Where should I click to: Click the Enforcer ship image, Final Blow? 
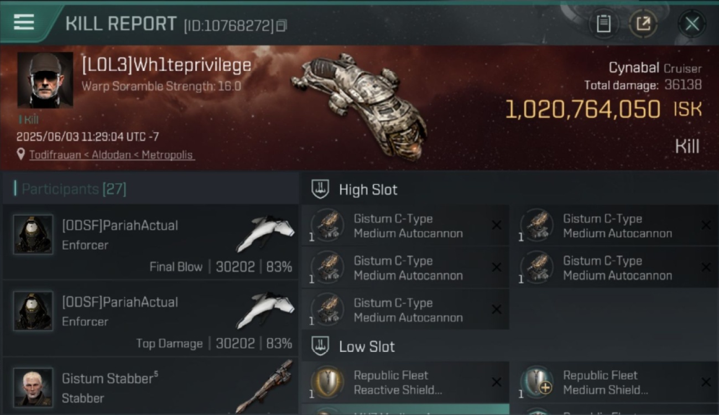(265, 234)
